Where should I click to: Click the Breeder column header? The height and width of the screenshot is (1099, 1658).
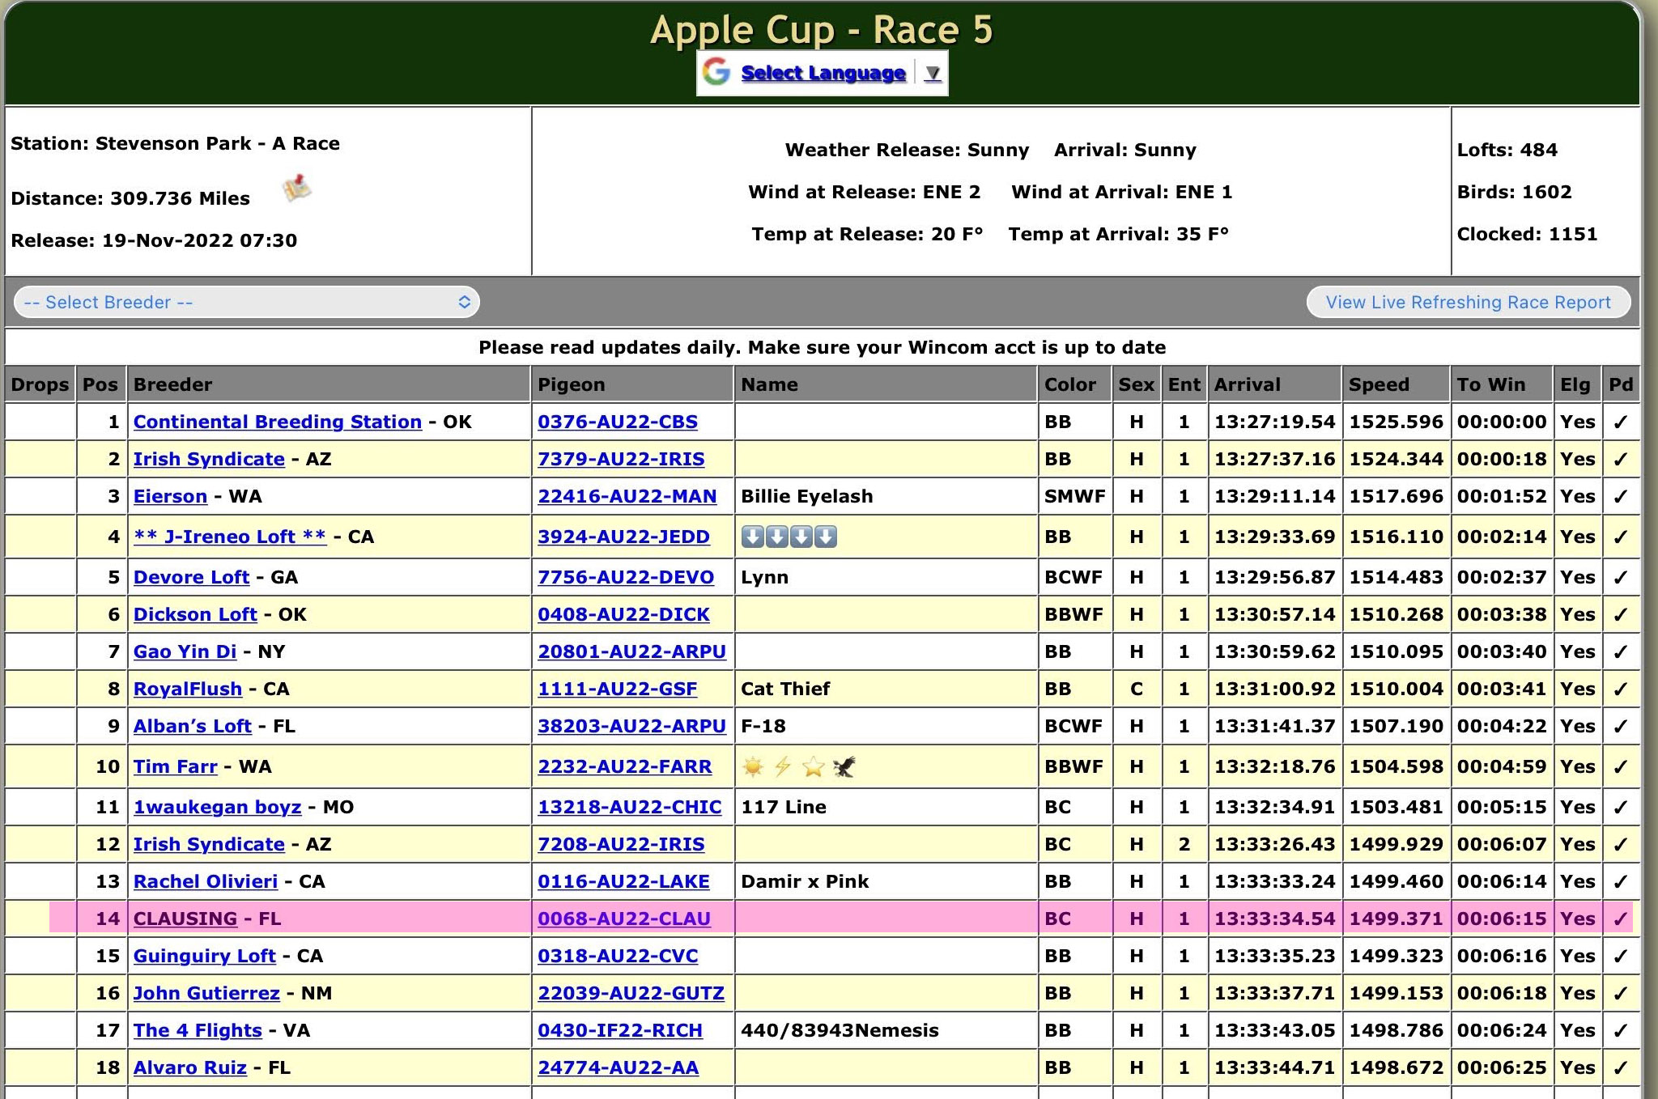pyautogui.click(x=172, y=384)
